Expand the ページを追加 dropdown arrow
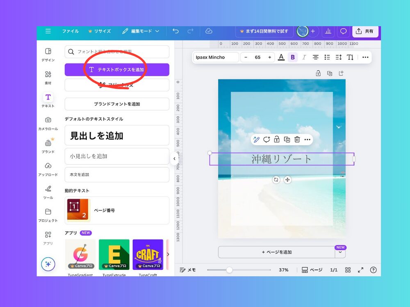 tap(340, 252)
